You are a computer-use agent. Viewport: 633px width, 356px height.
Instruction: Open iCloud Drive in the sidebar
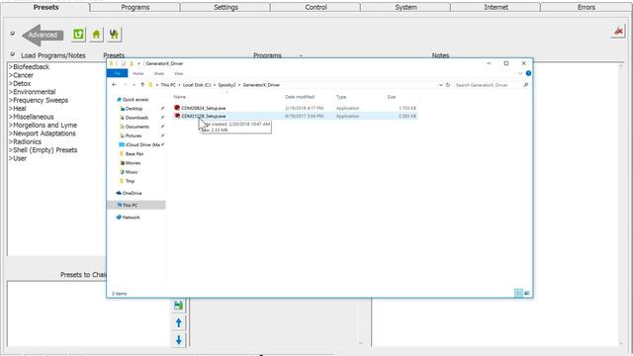coord(139,144)
